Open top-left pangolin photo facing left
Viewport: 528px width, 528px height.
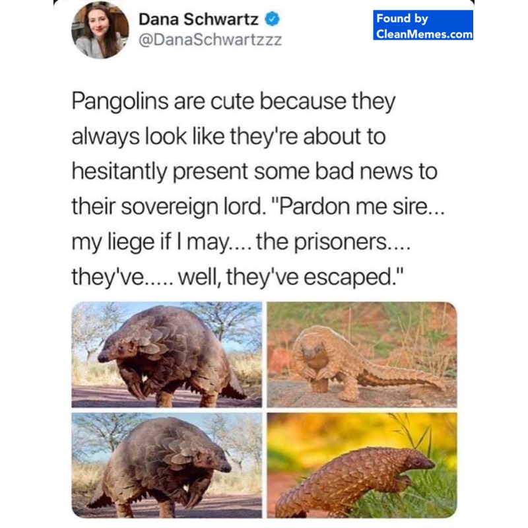(x=167, y=354)
